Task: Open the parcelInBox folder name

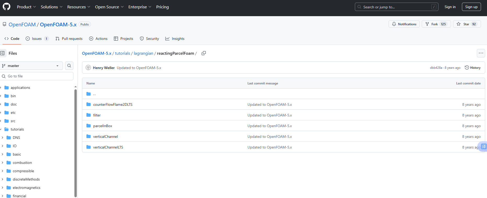Action: [103, 126]
